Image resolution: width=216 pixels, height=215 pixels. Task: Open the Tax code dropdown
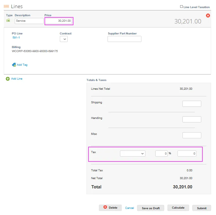coord(133,153)
